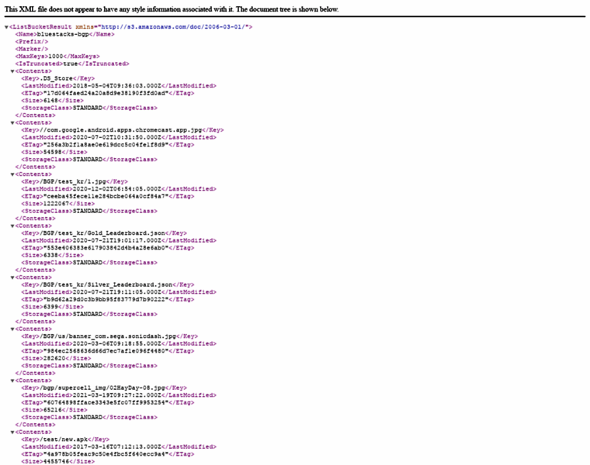Click date 2017-03-16T07:12:13.000Z
This screenshot has width=590, height=465.
[116, 446]
